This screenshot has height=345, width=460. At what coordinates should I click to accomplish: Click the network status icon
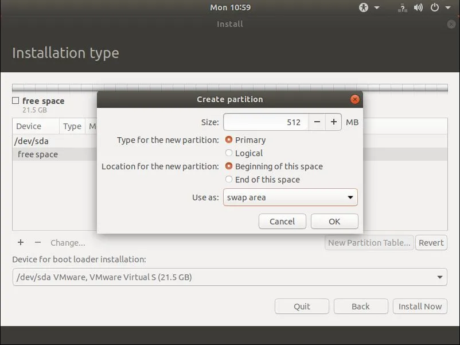pos(402,7)
